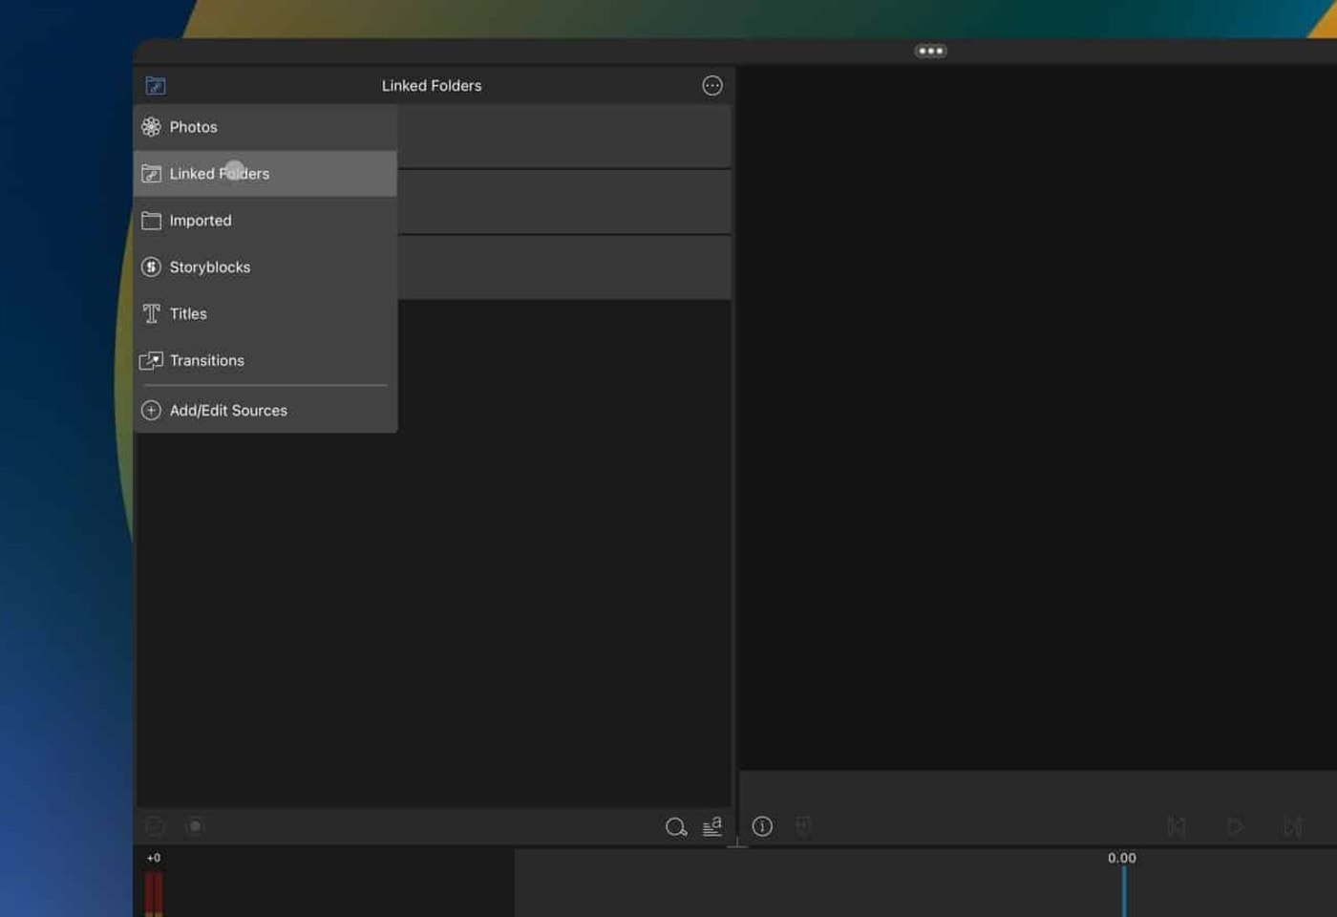
Task: Toggle fullscreen preview mode
Action: pyautogui.click(x=804, y=826)
